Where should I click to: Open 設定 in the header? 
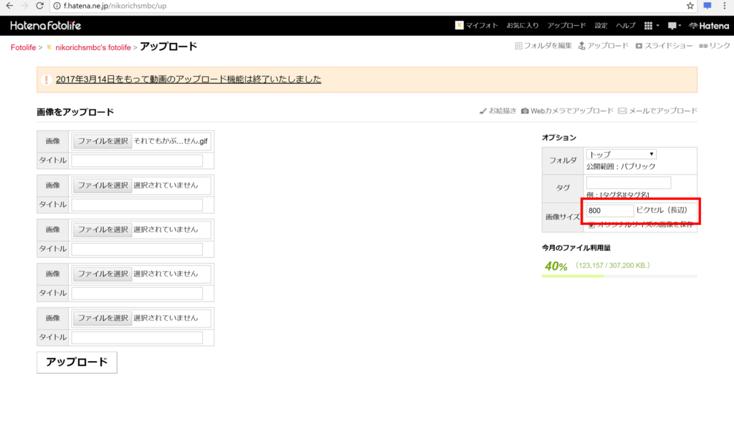601,25
